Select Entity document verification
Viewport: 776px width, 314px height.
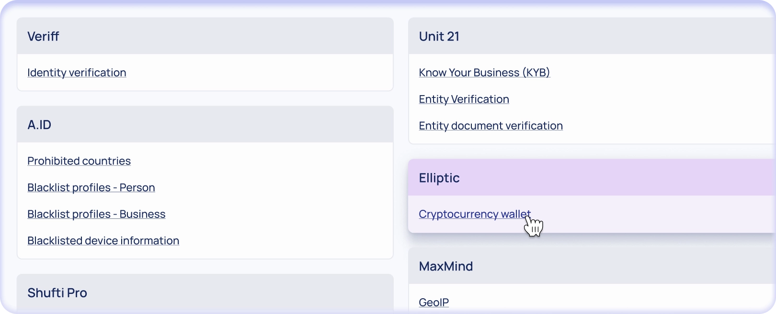point(491,126)
